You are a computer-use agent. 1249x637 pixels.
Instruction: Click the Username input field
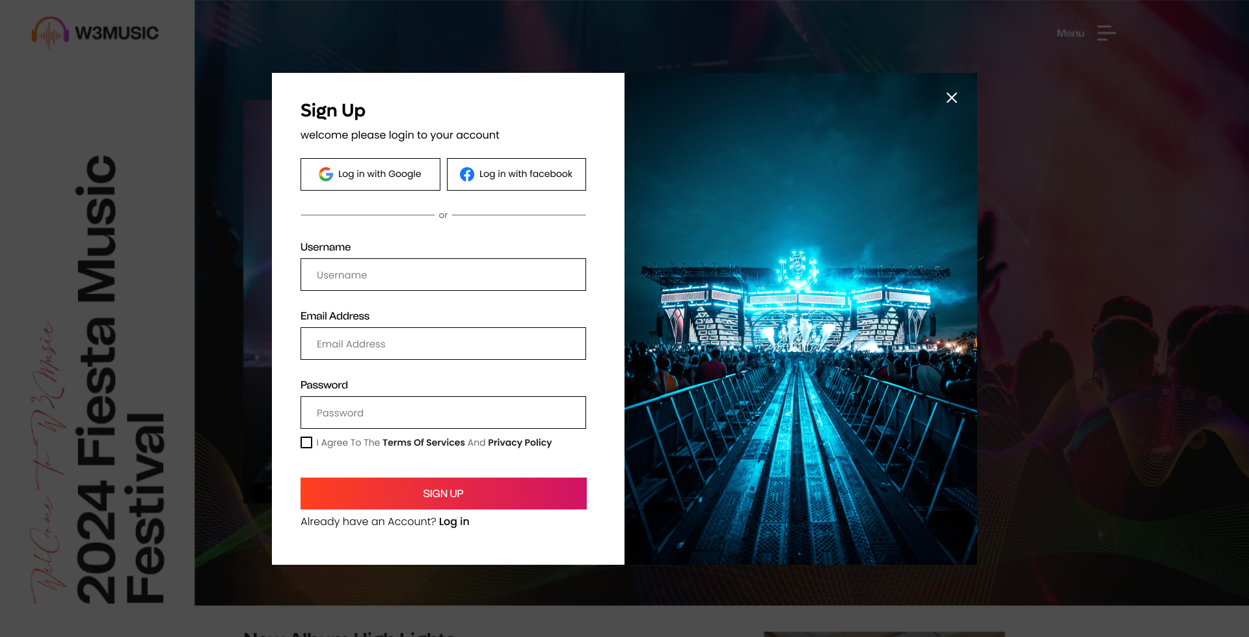pos(443,275)
